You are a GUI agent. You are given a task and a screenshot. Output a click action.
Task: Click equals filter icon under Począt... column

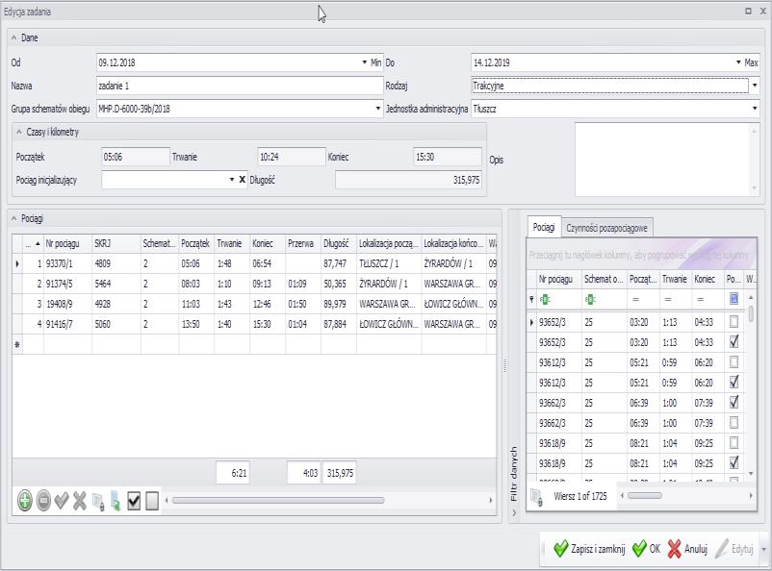[635, 299]
